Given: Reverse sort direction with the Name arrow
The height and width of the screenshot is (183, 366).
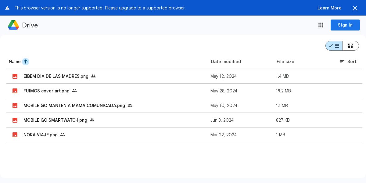Looking at the screenshot, I should [26, 62].
